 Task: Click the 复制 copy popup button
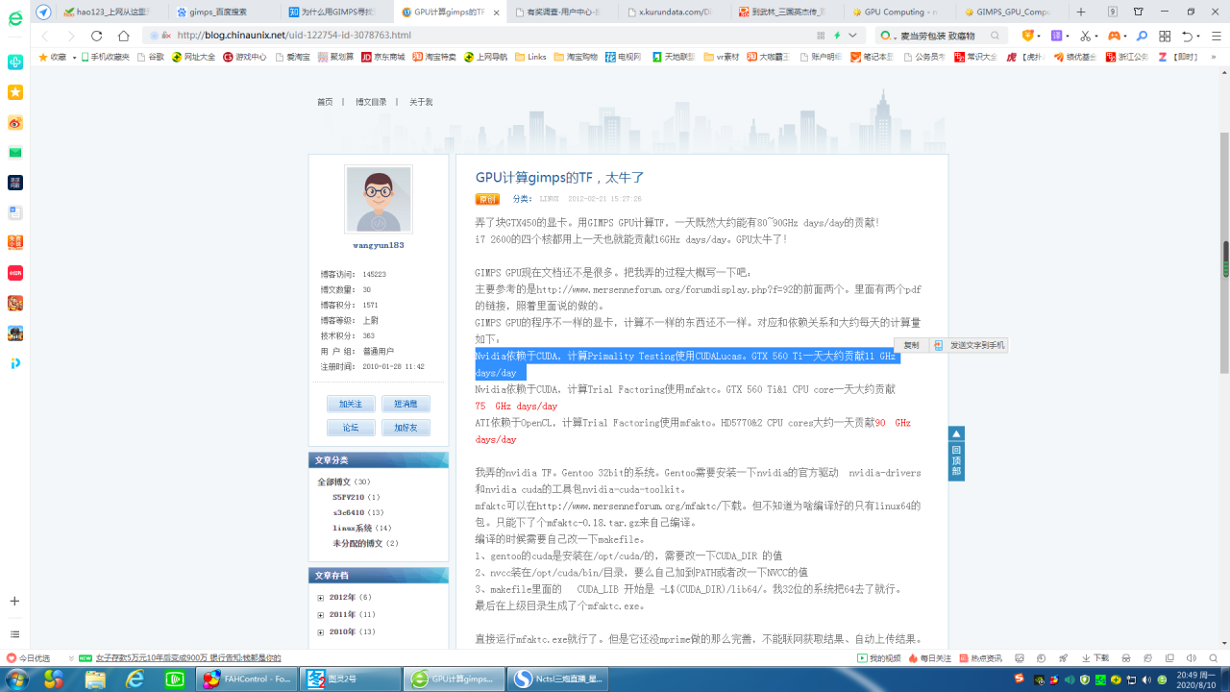click(911, 345)
